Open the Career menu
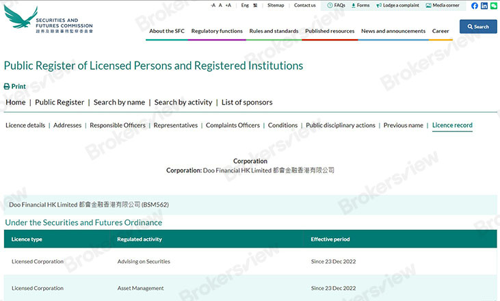Screen dimensions: 500x301 [440, 31]
